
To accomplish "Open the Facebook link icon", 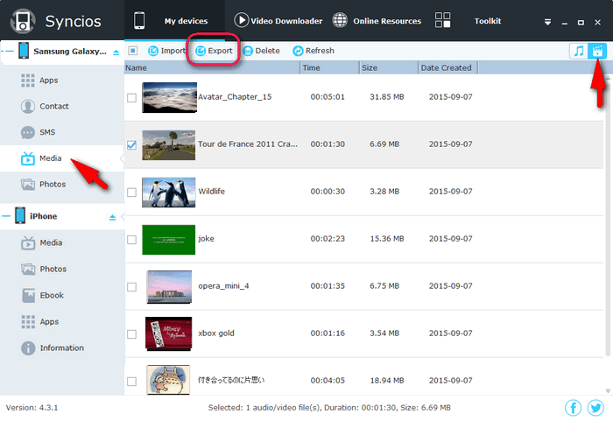I will click(x=573, y=408).
